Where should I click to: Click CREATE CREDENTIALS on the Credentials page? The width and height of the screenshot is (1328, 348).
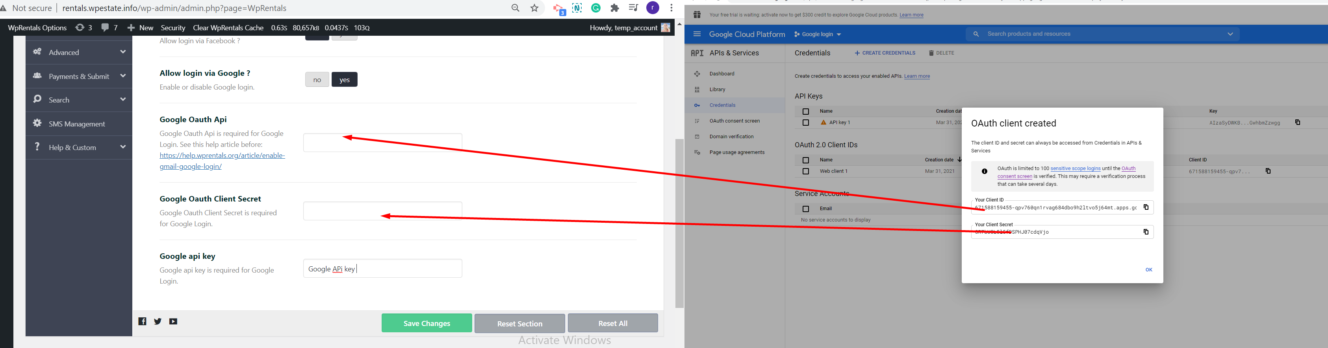(885, 53)
